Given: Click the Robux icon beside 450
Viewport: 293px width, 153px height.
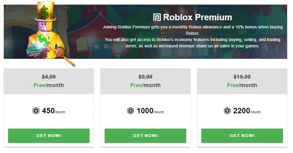Looking at the screenshot, I should tap(36, 111).
